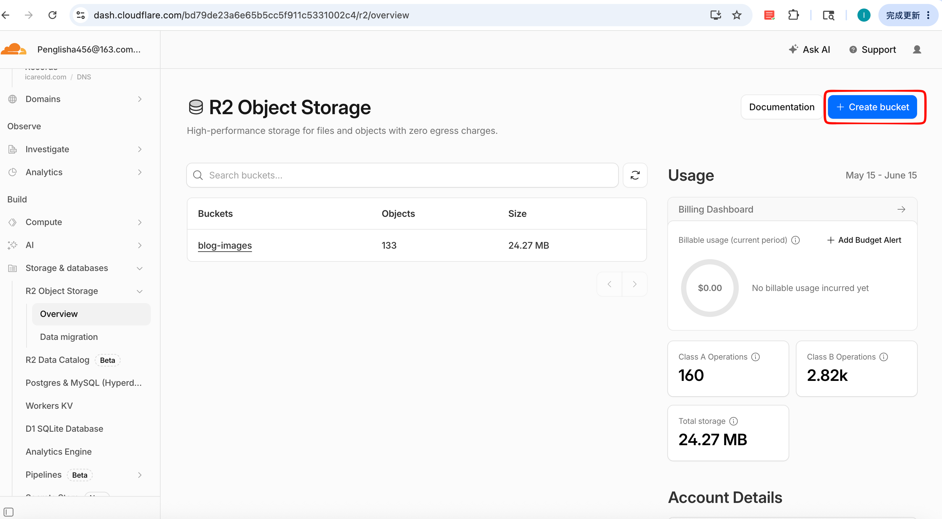The width and height of the screenshot is (942, 519).
Task: Open Workers KV
Action: point(49,406)
